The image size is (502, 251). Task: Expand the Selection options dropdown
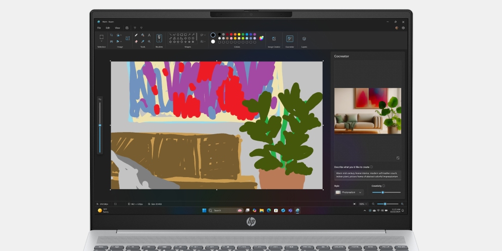(x=101, y=41)
